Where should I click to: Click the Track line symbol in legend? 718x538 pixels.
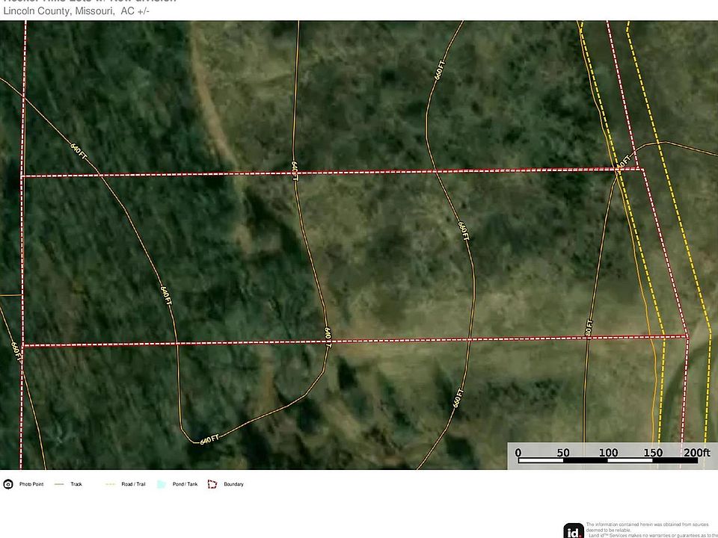pyautogui.click(x=59, y=484)
